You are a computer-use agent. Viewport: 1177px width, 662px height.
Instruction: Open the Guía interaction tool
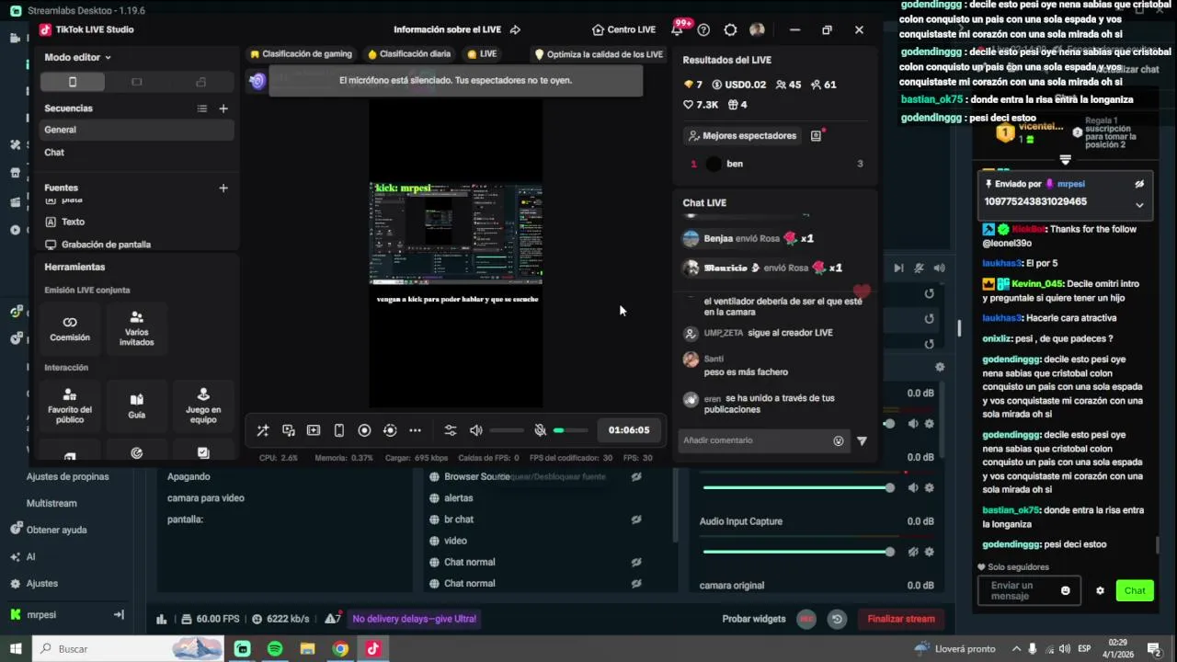tap(136, 405)
